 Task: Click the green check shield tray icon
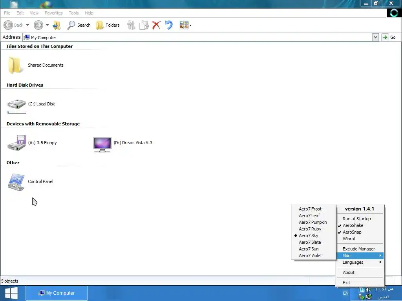coord(362,297)
